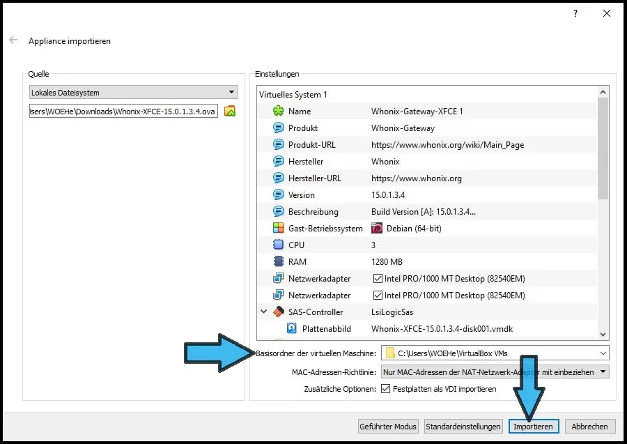Click the CPU value 3

coord(373,245)
